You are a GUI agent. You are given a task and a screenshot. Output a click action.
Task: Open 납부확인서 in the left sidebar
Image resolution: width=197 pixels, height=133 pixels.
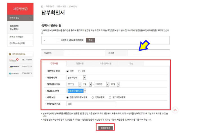pos(14,26)
